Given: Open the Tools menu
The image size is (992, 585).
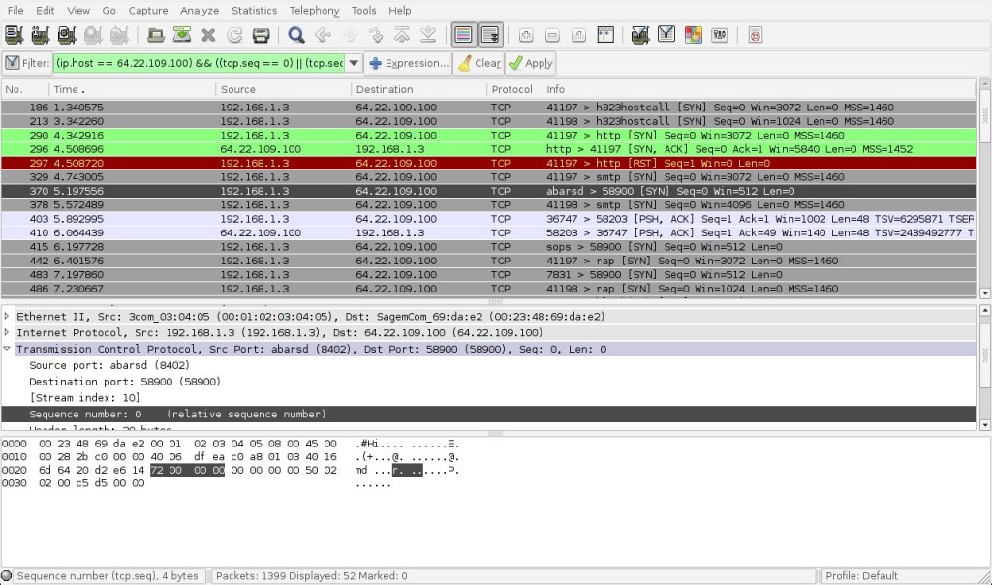Looking at the screenshot, I should 364,11.
